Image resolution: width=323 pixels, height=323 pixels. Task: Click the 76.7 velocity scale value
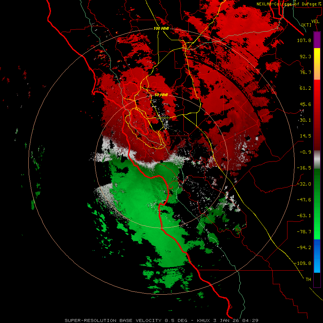click(x=305, y=72)
